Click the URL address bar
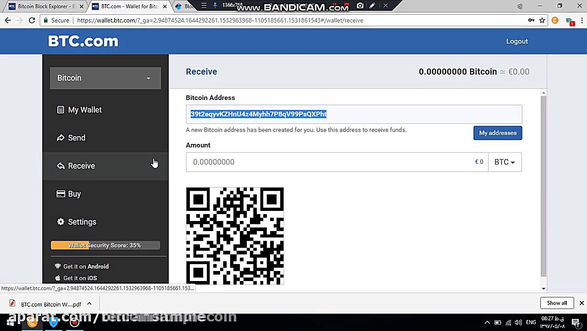The image size is (587, 331). 284,20
